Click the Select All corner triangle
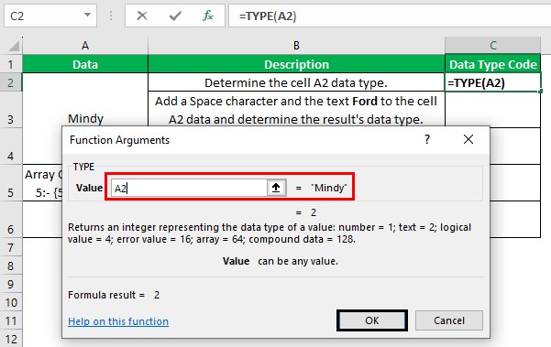The width and height of the screenshot is (551, 347). [x=14, y=46]
